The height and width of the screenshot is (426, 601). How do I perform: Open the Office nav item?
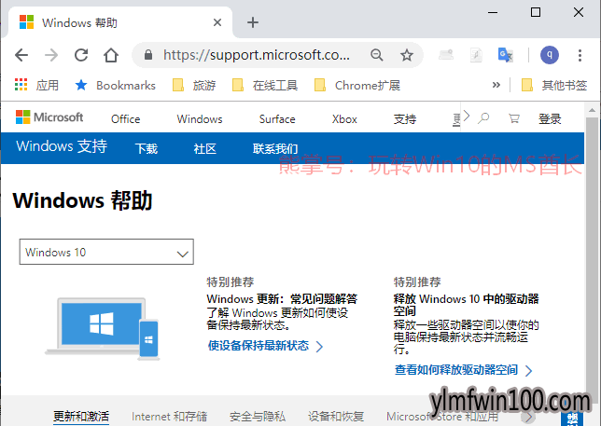click(x=126, y=119)
